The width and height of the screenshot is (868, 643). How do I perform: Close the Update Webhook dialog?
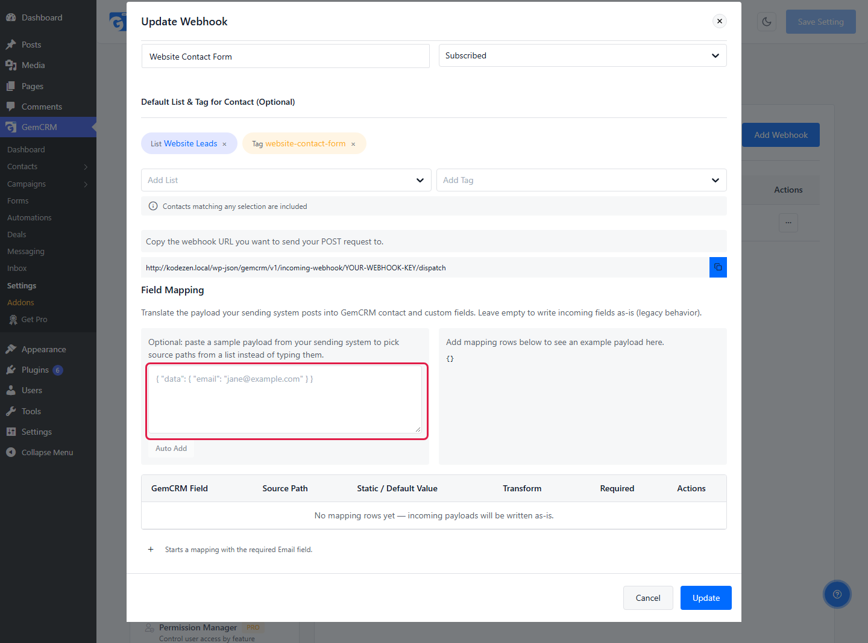tap(720, 21)
